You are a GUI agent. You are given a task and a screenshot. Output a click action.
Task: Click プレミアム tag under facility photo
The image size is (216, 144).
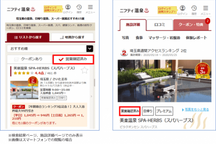[164, 111]
